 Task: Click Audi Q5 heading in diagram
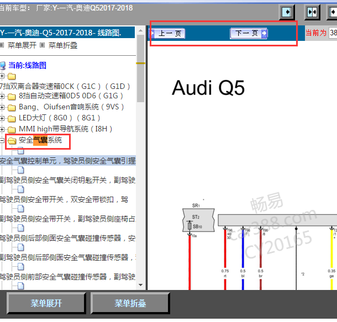208,88
